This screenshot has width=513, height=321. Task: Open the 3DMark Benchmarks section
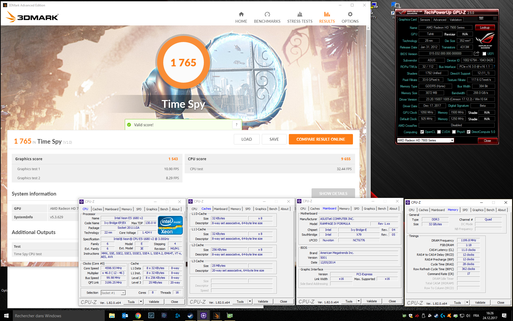click(267, 18)
